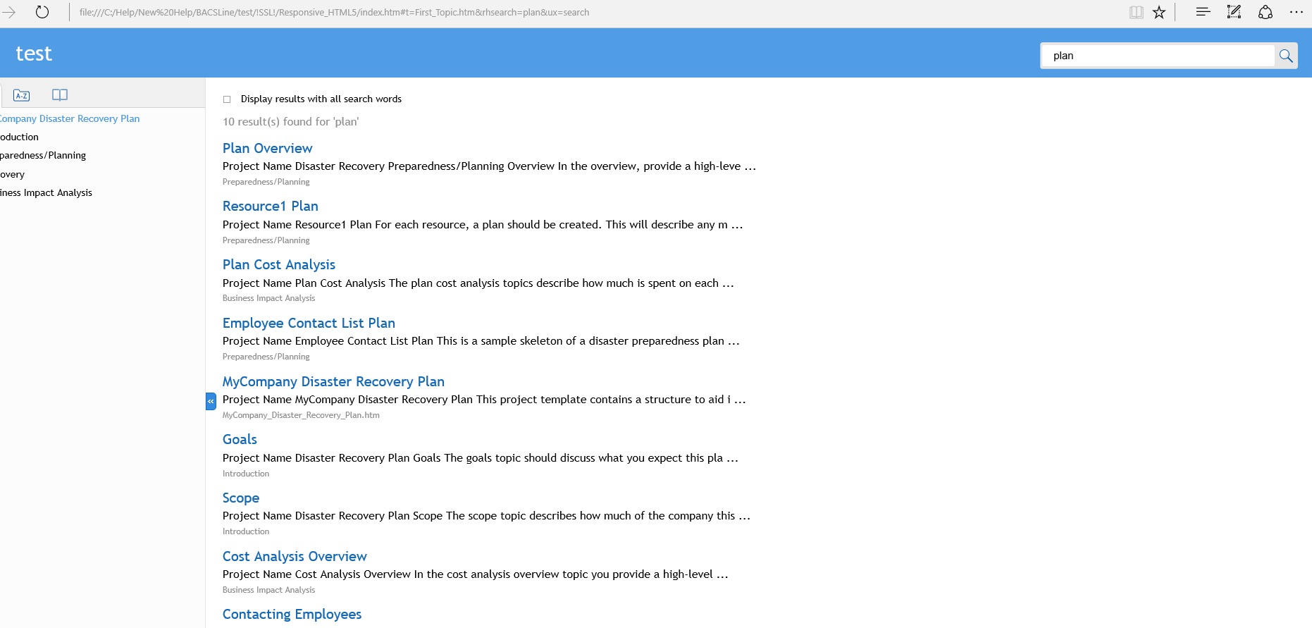Image resolution: width=1312 pixels, height=628 pixels.
Task: Click the '10 result(s) found' summary text
Action: [290, 122]
